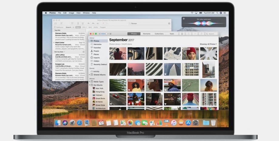
Task: Open the Vietnam album
Action: (x=98, y=95)
